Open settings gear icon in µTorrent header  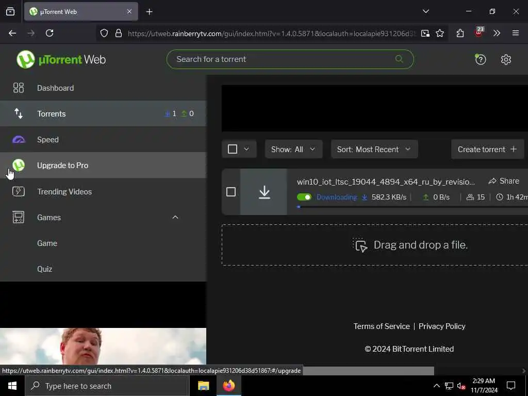(506, 60)
